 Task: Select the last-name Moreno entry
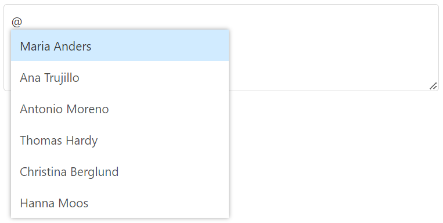point(120,108)
